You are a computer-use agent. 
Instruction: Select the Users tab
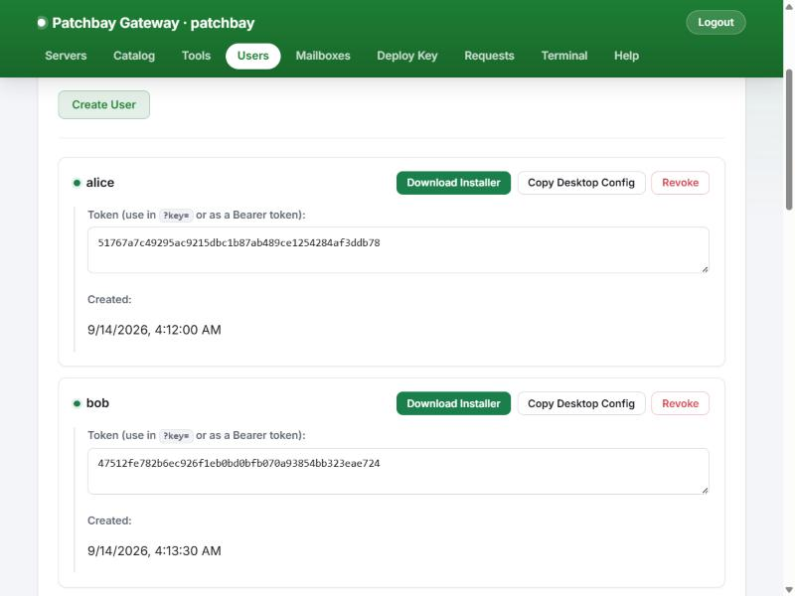(x=253, y=56)
